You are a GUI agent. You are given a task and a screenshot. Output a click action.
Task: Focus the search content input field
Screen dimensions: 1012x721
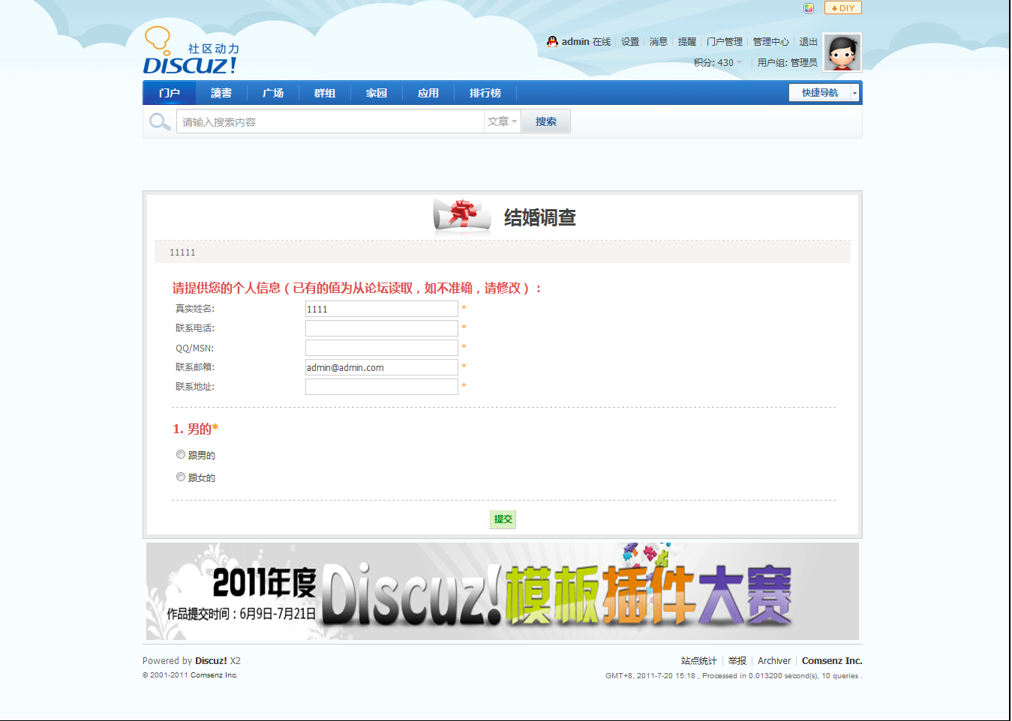[331, 121]
